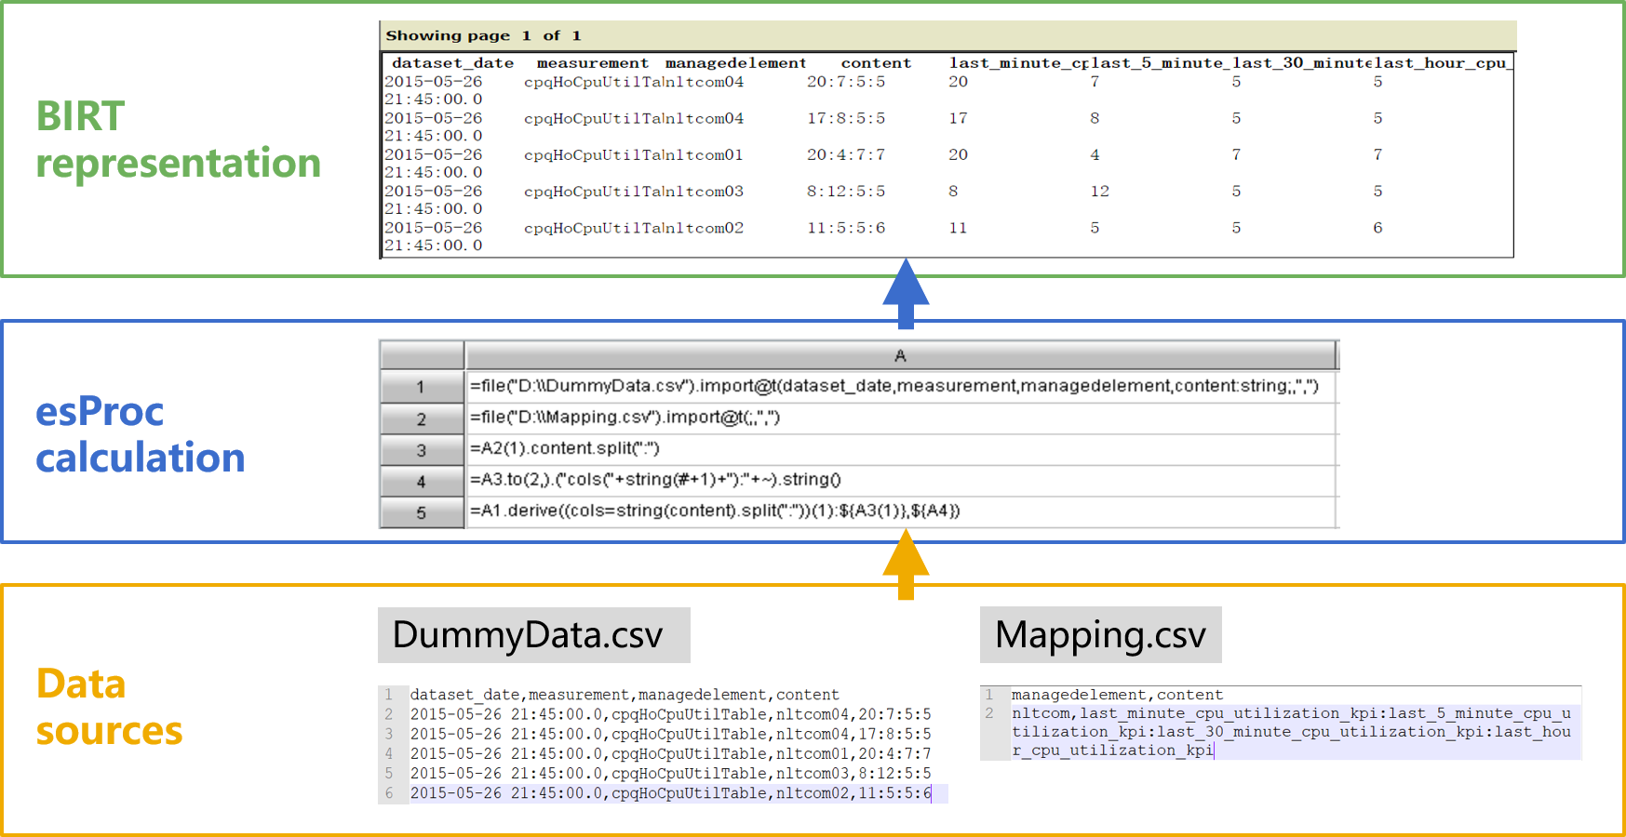Select the dataset_date column header in BIRT table

452,63
